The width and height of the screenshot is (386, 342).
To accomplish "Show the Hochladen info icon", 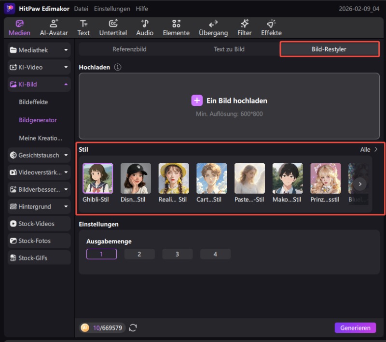I will tap(117, 67).
